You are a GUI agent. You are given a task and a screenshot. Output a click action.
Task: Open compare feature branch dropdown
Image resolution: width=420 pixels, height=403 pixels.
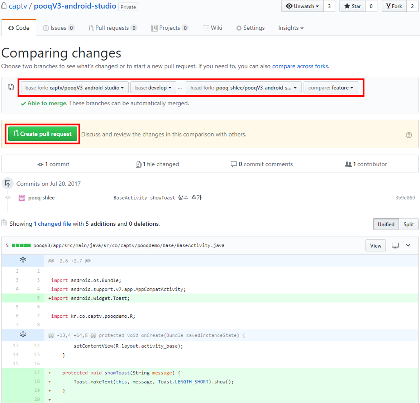331,87
